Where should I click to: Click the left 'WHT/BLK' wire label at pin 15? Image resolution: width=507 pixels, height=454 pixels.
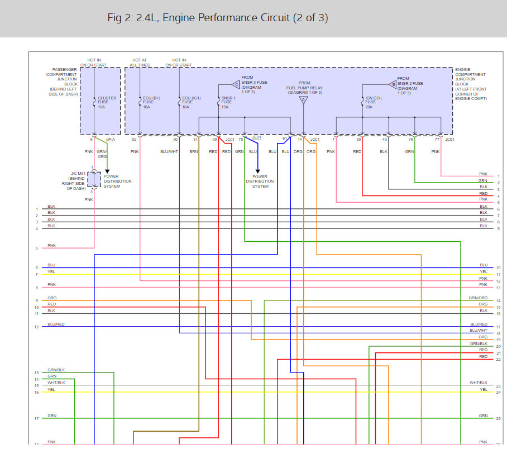pyautogui.click(x=56, y=383)
